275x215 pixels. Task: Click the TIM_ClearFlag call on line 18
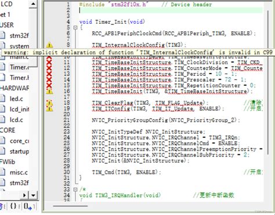[x=150, y=103]
